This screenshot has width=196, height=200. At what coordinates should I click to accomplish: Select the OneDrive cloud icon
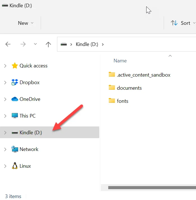pyautogui.click(x=15, y=99)
